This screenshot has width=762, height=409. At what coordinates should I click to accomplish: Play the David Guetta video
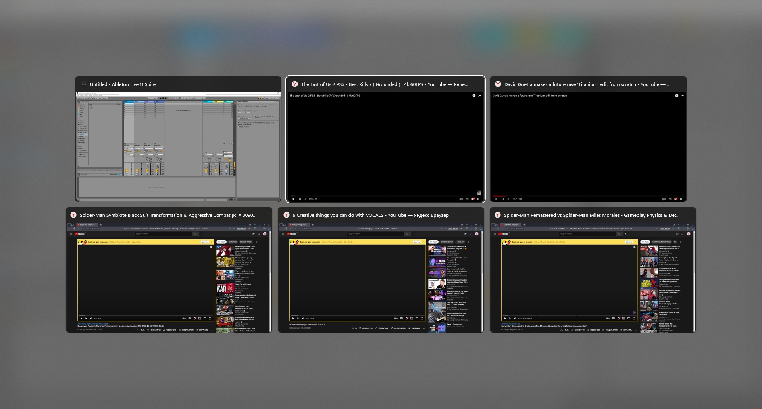496,199
